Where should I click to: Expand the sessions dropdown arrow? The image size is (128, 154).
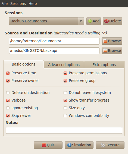point(81,21)
